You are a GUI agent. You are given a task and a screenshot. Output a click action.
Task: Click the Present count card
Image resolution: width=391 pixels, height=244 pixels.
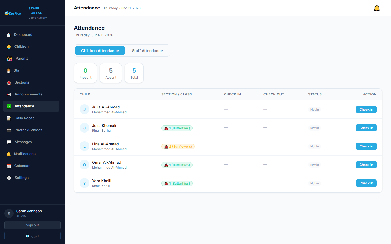point(85,73)
